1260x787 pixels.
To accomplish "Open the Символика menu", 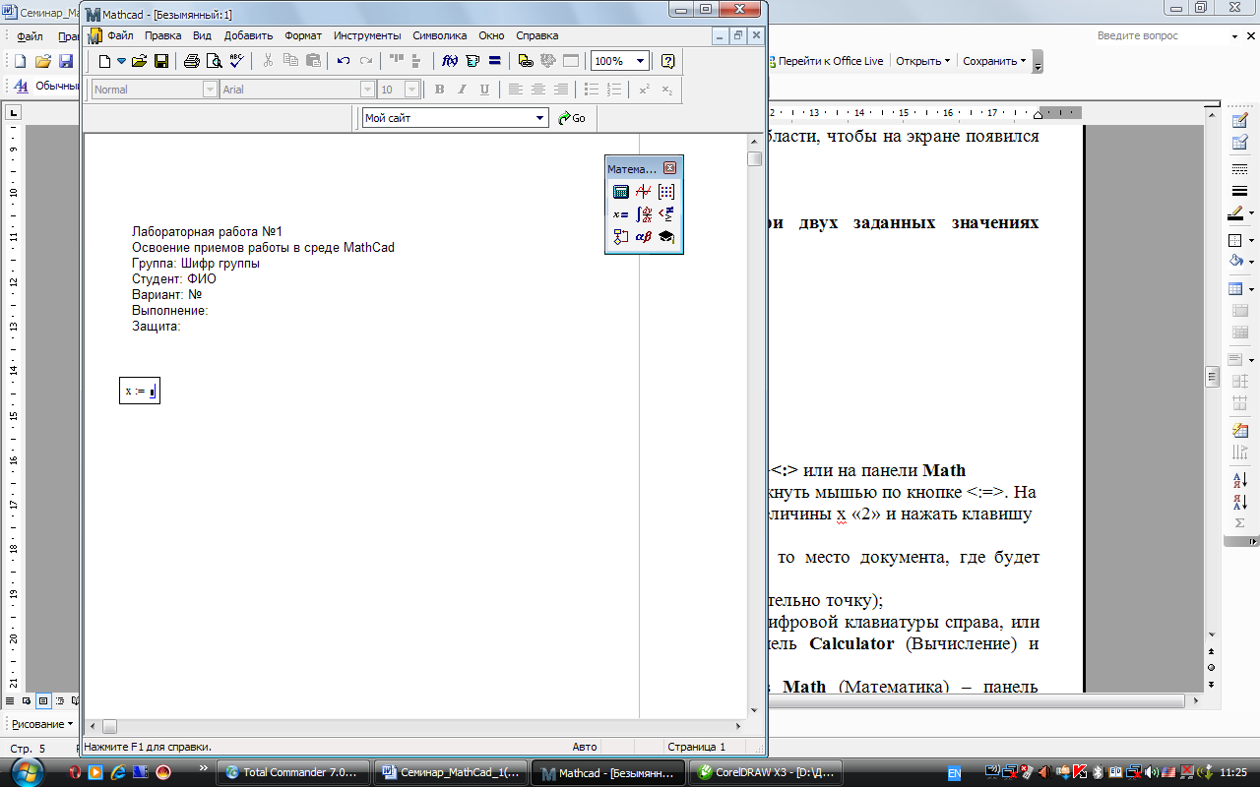I will point(440,35).
